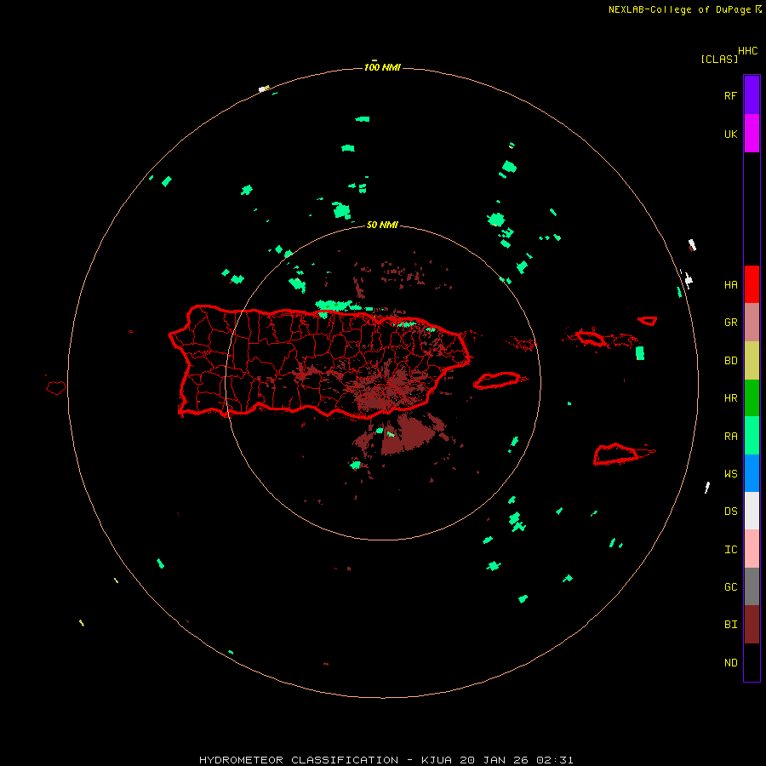The image size is (766, 766).
Task: Click the BI brown legend swatch
Action: click(x=752, y=625)
